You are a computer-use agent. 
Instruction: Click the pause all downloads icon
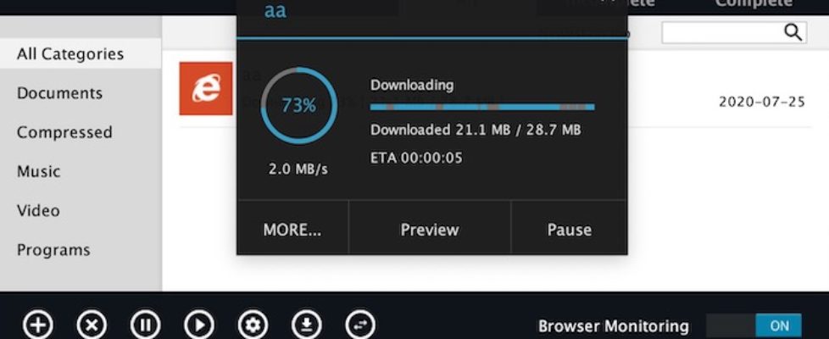pos(146,325)
